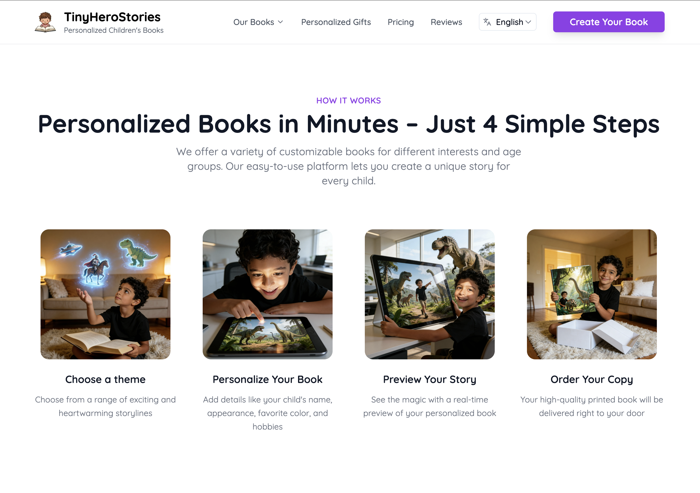Click the TinyHeroStories boy-reading logo icon
Viewport: 700px width, 493px height.
45,22
